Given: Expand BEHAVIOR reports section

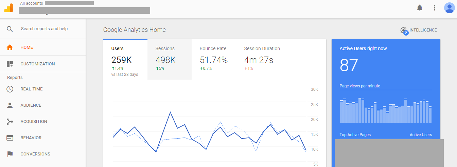Looking at the screenshot, I should (x=43, y=138).
